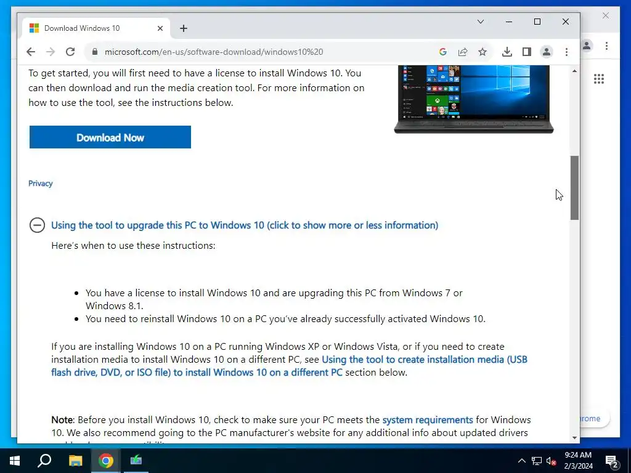Click 'Using the tool to upgrade this PC' heading
The image size is (631, 473).
tap(245, 225)
